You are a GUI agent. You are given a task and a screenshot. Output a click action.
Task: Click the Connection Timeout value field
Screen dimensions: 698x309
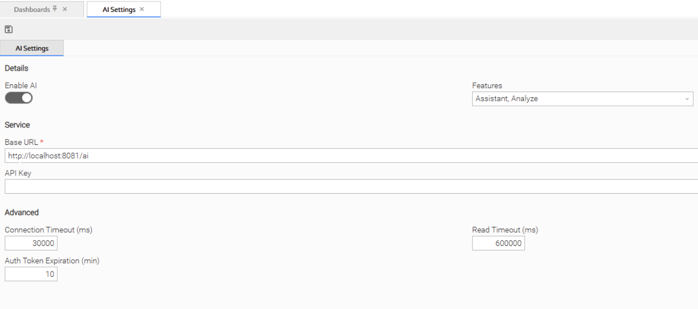pos(31,243)
